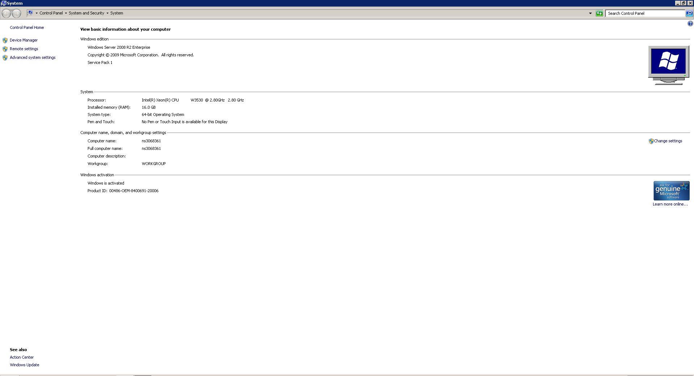Expand the arrow after Control Panel breadcrumb
Screen dimensions: 694x376
tap(66, 13)
